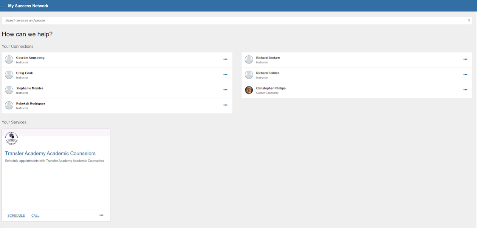The height and width of the screenshot is (228, 477).
Task: Open Transfer Academy Academic Counselors title link
Action: tap(50, 154)
